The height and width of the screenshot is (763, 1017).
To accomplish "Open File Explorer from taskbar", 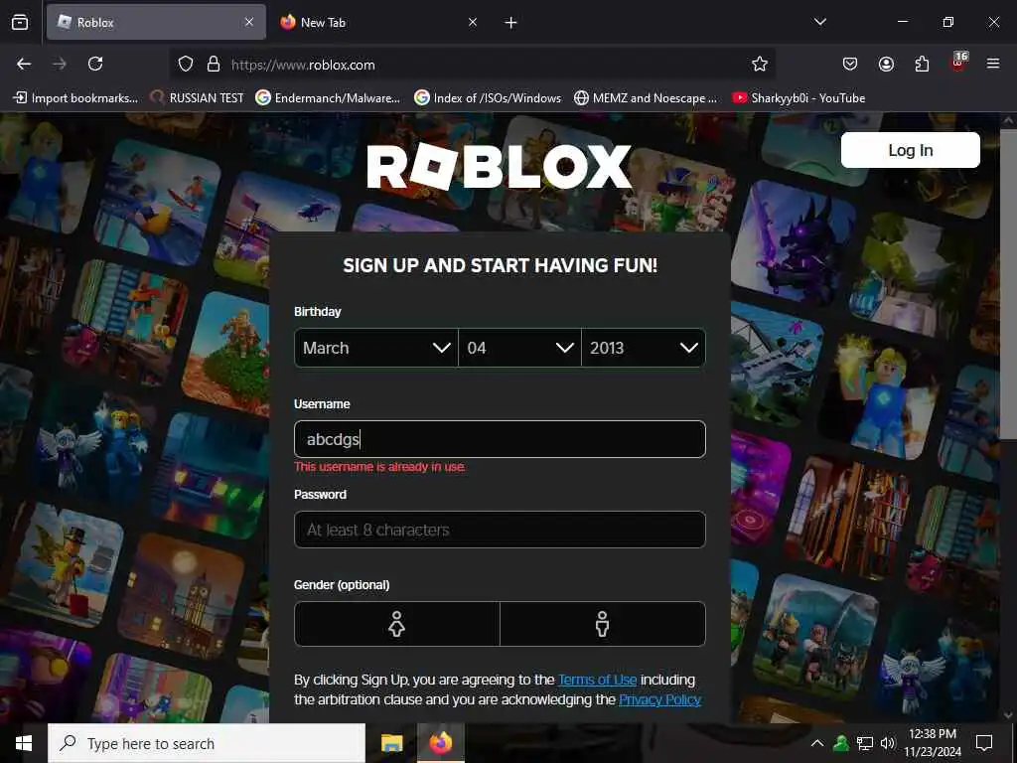I will point(391,743).
